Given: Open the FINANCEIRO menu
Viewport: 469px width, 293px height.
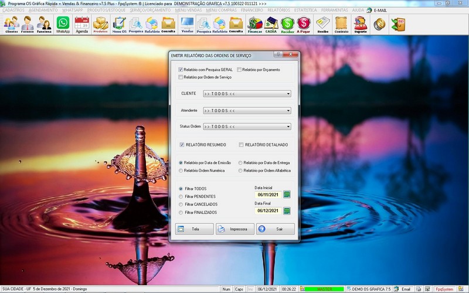Looking at the screenshot, I should point(252,10).
